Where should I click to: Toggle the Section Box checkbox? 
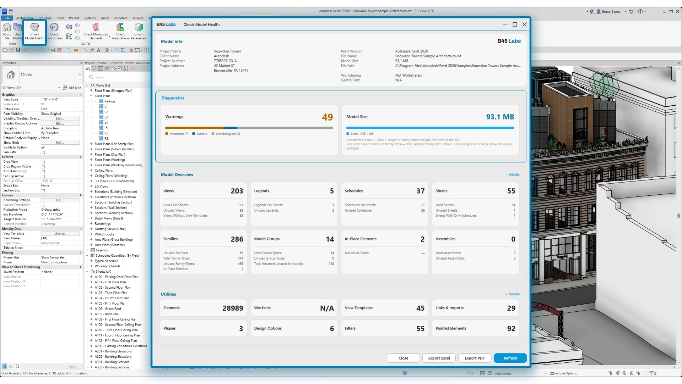click(x=43, y=191)
